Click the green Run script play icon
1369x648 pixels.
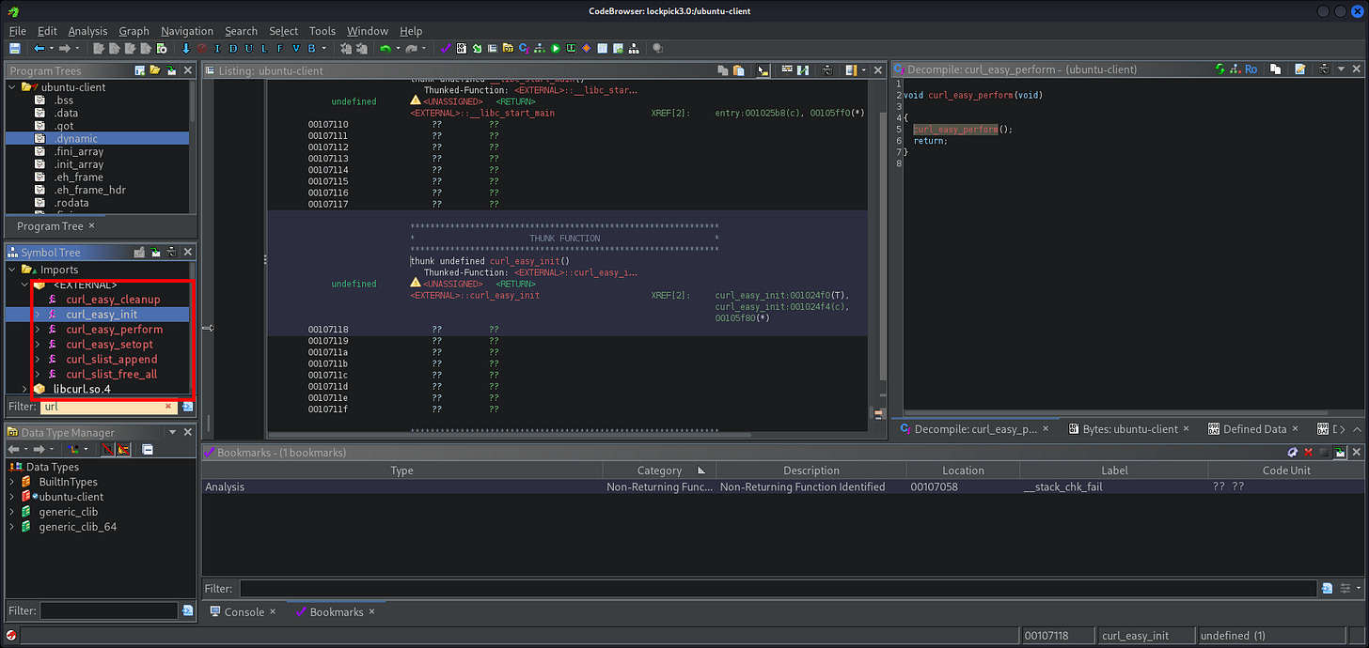[x=555, y=49]
